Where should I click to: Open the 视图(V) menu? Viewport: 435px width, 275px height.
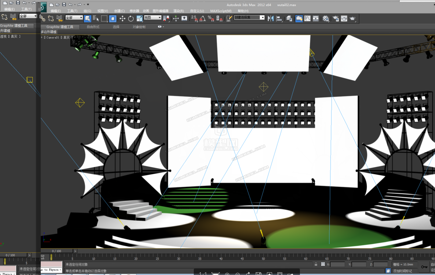click(103, 11)
